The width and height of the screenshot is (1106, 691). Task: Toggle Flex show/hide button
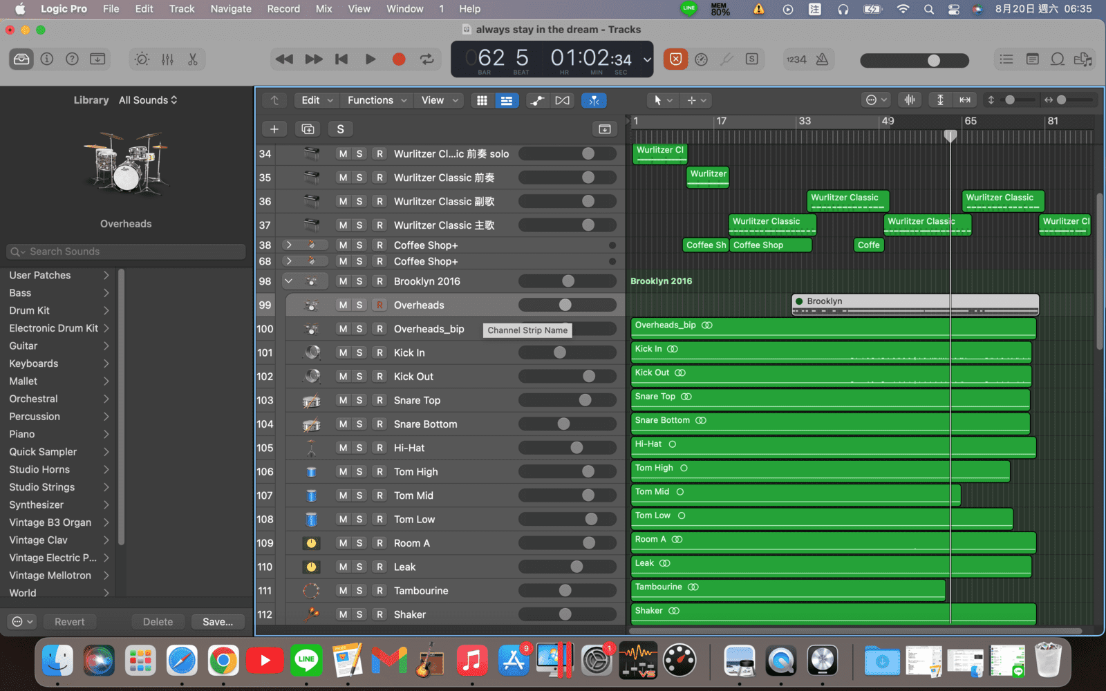(x=563, y=100)
